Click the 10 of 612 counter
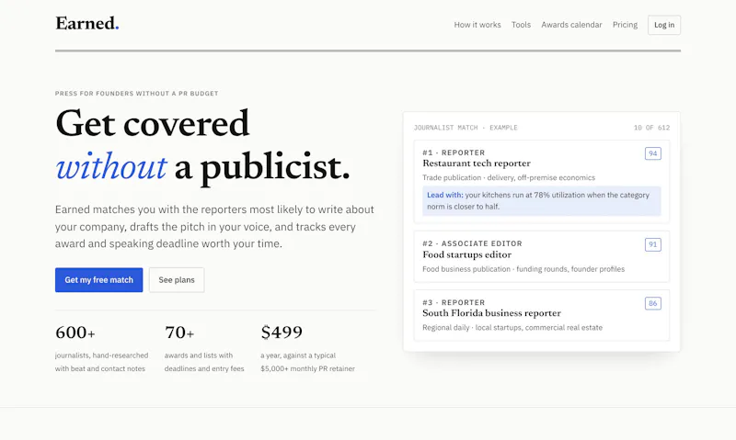Image resolution: width=736 pixels, height=440 pixels. pyautogui.click(x=651, y=128)
